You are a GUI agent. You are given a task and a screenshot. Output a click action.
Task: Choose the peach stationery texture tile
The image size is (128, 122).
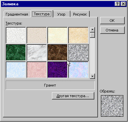(78, 35)
